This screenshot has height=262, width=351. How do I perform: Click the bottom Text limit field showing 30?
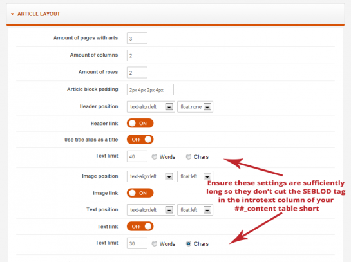click(x=137, y=243)
